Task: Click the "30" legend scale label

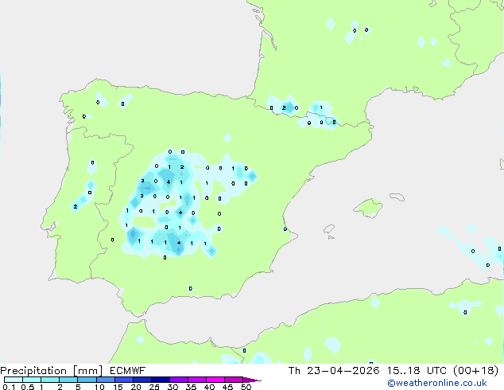Action: (x=173, y=387)
